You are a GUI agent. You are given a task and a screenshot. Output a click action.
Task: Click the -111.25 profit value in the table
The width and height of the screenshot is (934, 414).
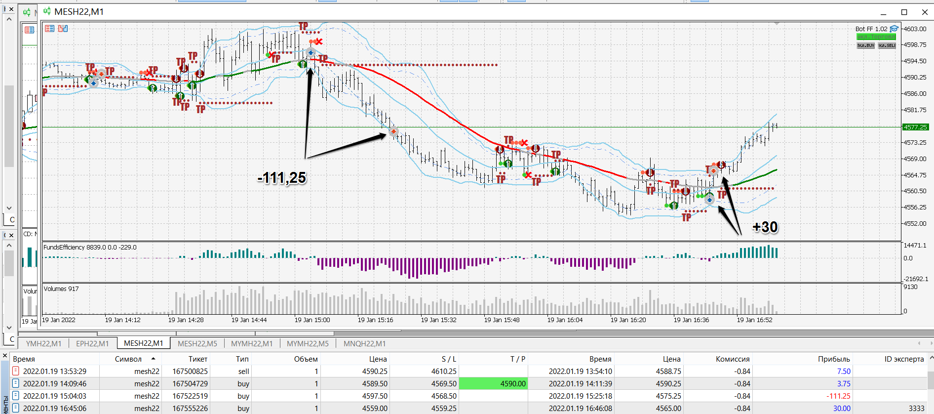tap(838, 396)
